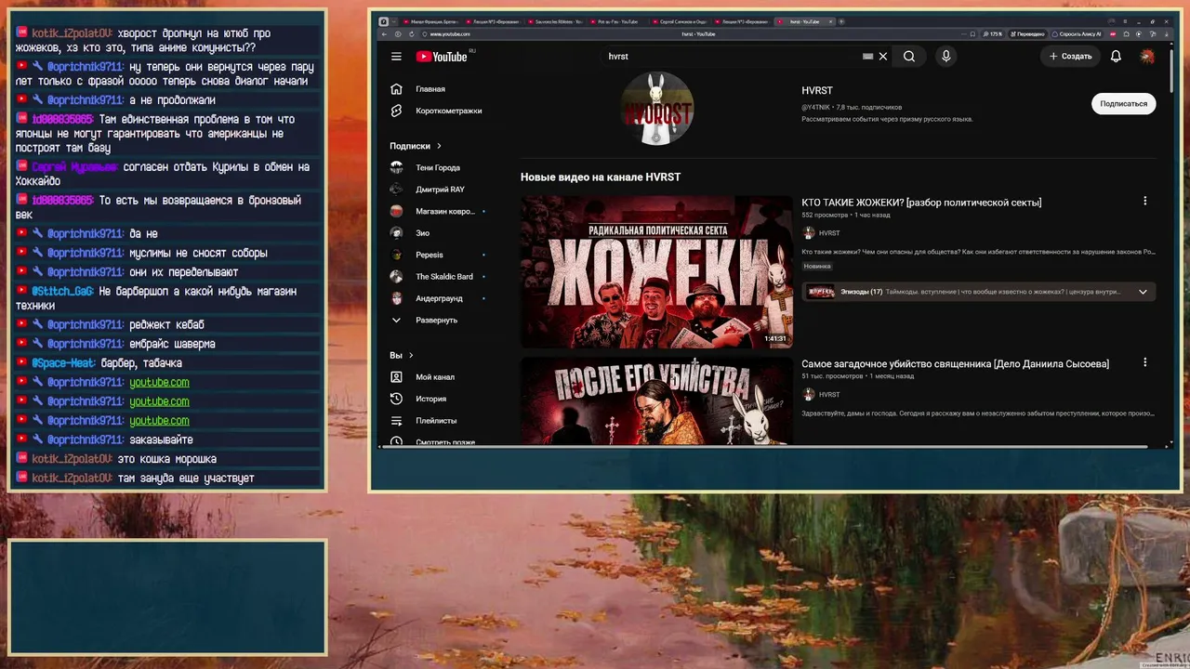This screenshot has height=669, width=1190.
Task: Expand the Эпизоды (17) chapters chevron
Action: 1143,292
